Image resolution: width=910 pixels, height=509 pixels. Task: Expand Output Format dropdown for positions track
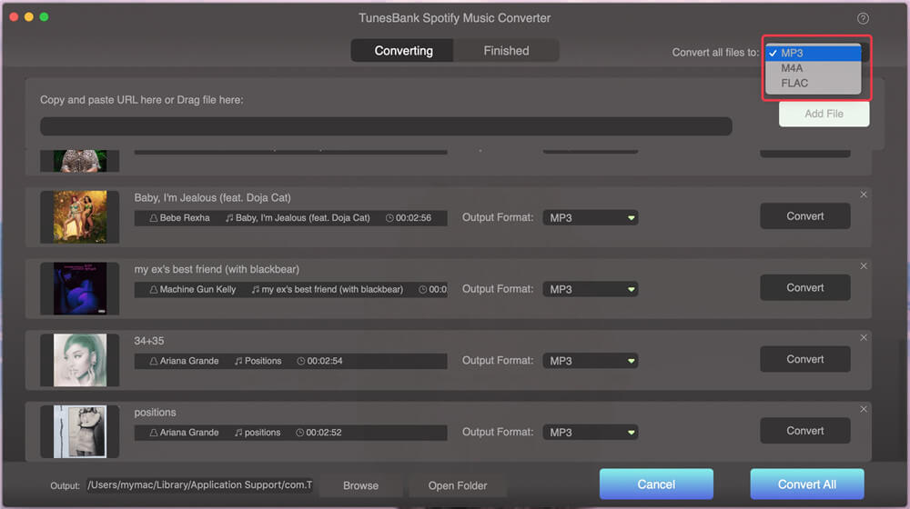(591, 433)
